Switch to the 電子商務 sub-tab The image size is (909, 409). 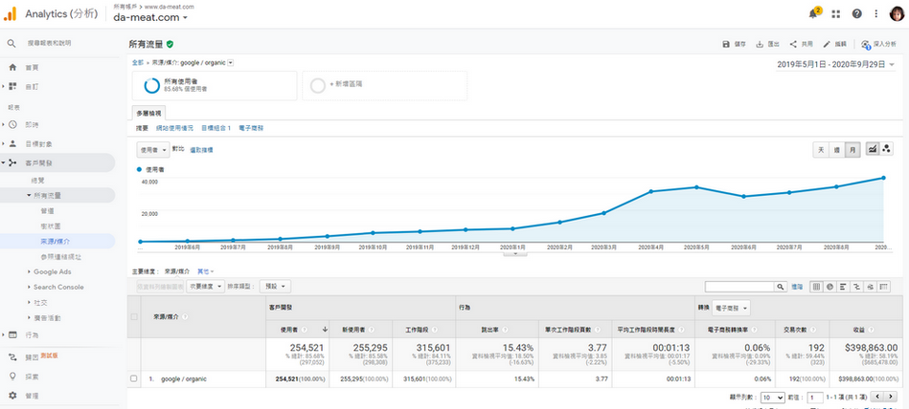[251, 128]
